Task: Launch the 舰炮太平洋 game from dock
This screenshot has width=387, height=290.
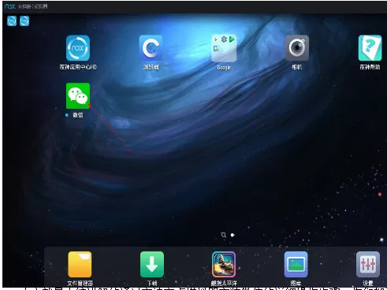Action: [x=224, y=264]
